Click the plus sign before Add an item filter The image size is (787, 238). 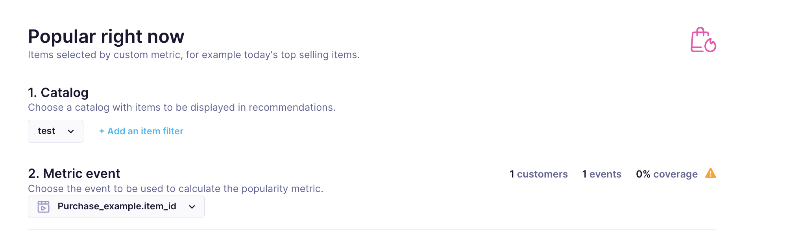[x=102, y=131]
